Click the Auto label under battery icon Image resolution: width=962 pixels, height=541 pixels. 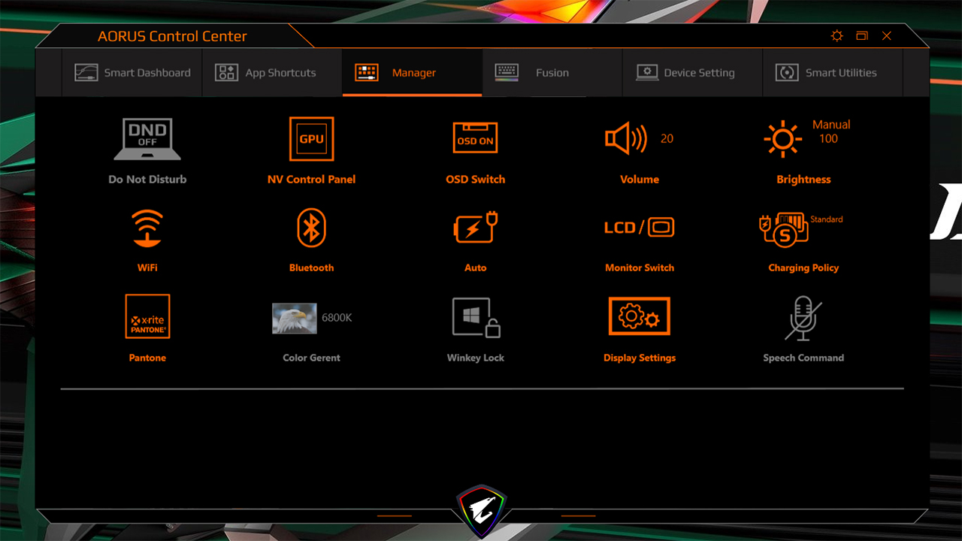pos(476,268)
